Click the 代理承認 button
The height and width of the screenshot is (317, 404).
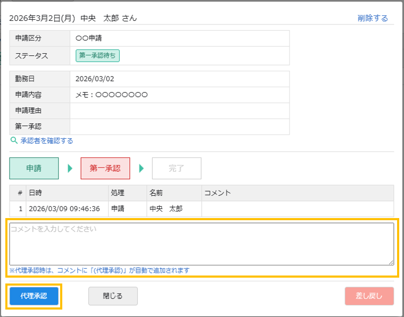[34, 296]
